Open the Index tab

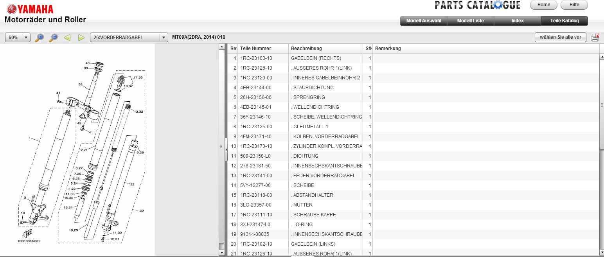pos(518,21)
